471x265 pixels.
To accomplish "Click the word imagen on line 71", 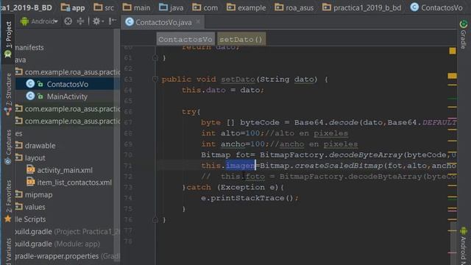I will (x=240, y=166).
